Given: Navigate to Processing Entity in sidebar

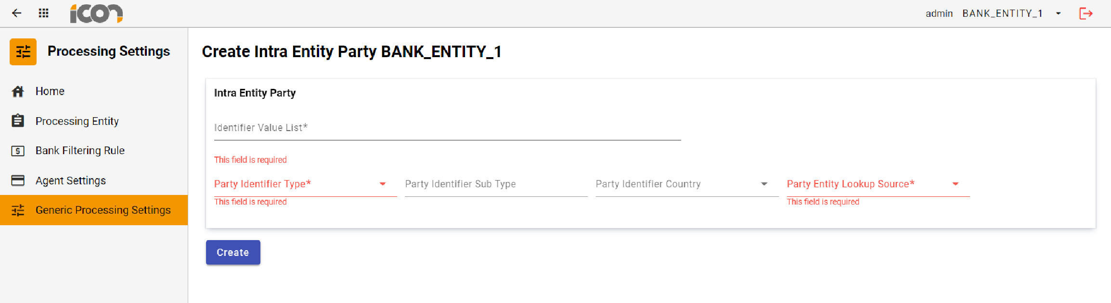Looking at the screenshot, I should coord(77,121).
